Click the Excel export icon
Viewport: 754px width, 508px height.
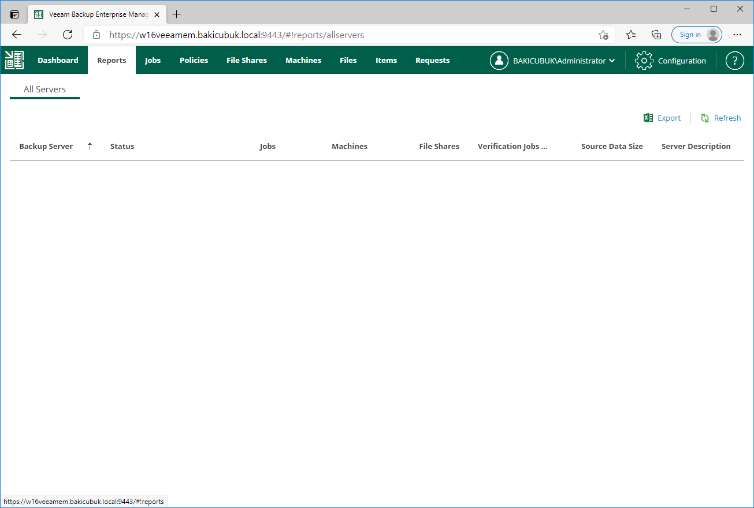[648, 118]
